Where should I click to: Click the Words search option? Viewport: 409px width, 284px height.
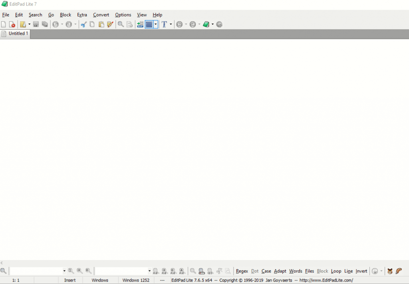click(x=295, y=271)
